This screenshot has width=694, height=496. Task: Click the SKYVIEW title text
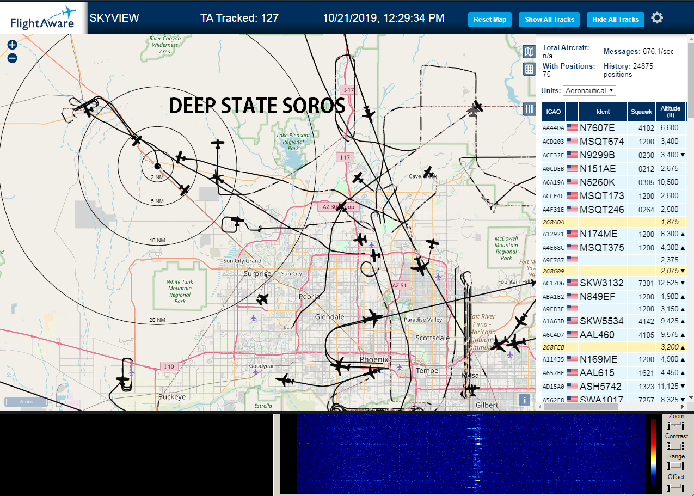(114, 18)
